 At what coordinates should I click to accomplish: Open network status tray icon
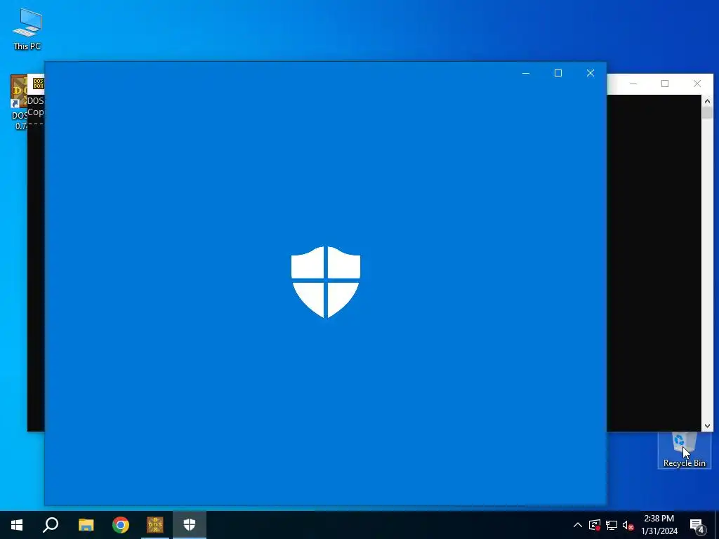(x=612, y=525)
